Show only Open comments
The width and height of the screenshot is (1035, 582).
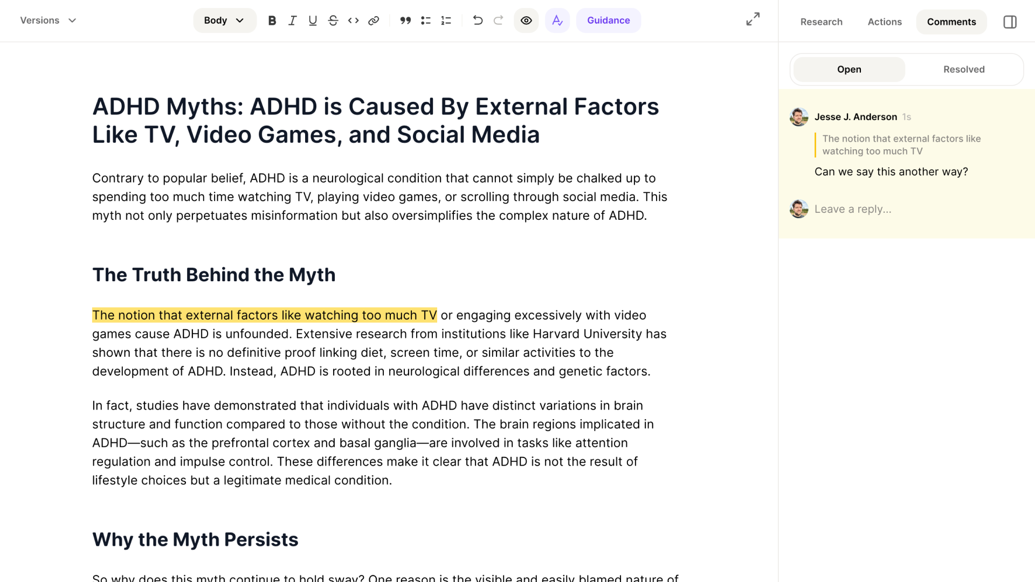pyautogui.click(x=849, y=69)
